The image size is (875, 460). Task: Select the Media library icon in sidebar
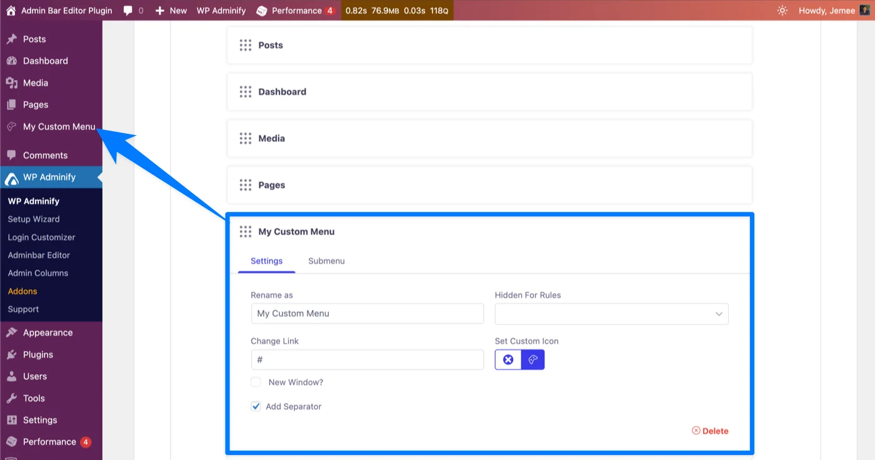pos(12,82)
